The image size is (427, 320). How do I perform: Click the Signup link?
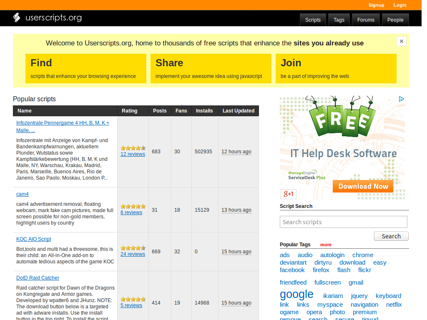376,5
